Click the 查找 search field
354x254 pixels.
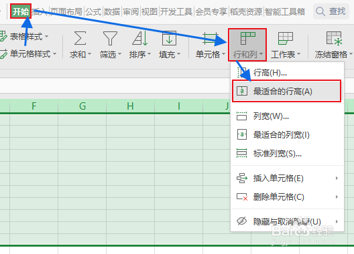pos(331,11)
